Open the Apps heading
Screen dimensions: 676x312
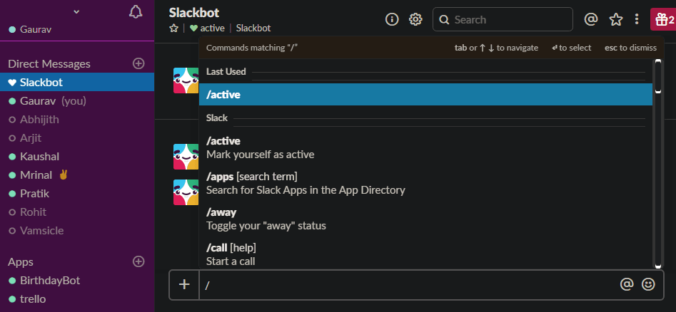click(x=21, y=261)
